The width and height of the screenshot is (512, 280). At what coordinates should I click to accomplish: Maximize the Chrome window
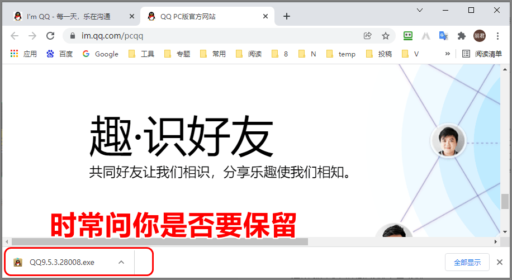click(x=471, y=10)
